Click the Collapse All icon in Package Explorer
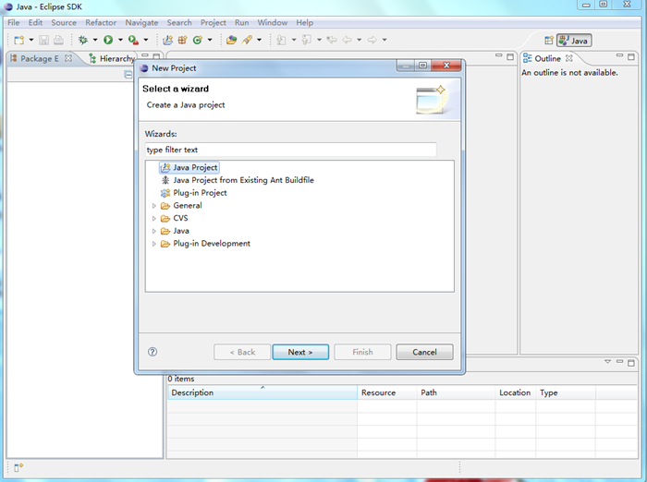Viewport: 647px width, 482px height. point(128,74)
